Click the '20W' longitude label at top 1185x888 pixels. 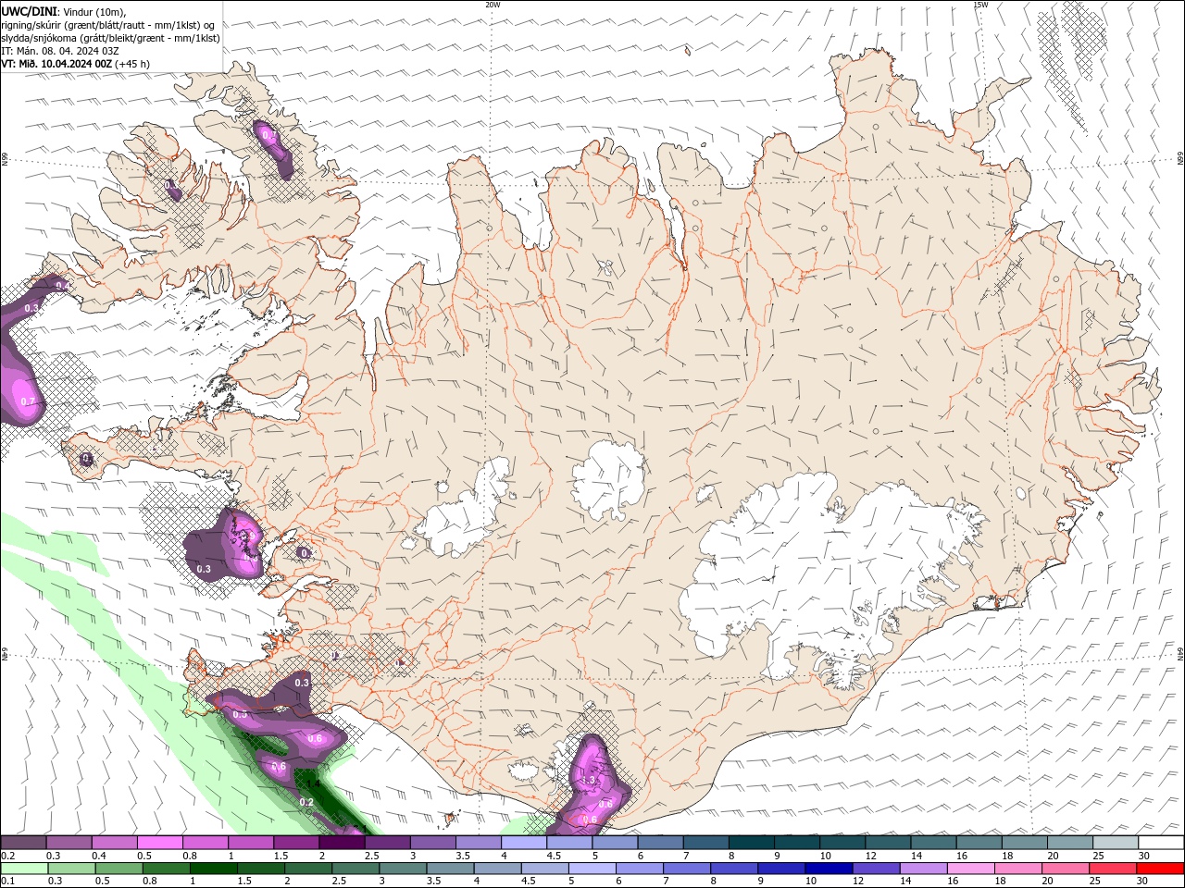493,5
